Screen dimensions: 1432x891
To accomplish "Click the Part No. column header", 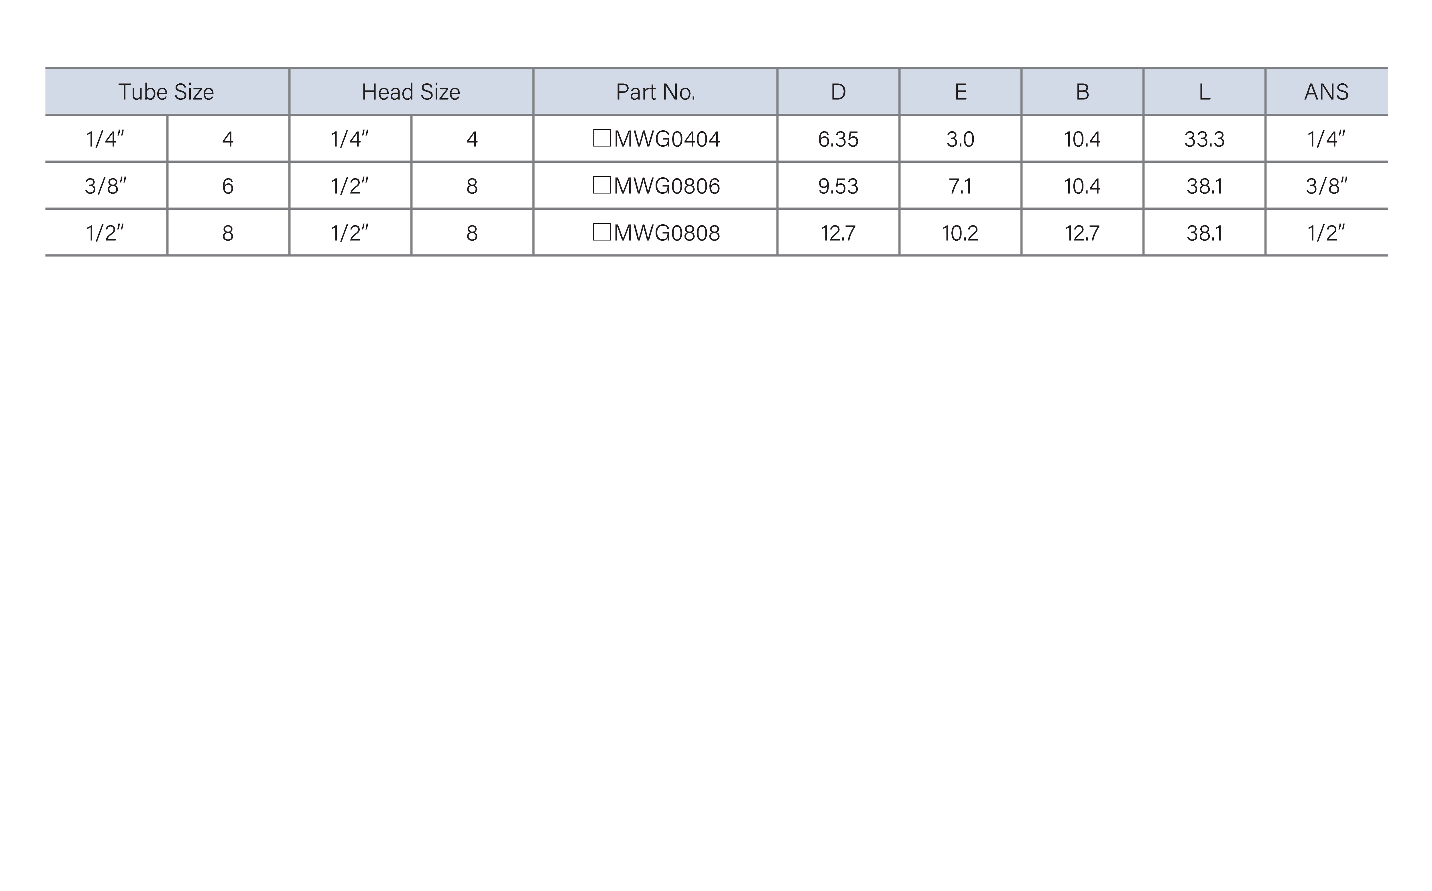I will click(656, 92).
